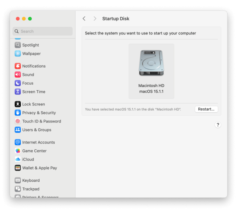Click the Keyboard icon in sidebar
This screenshot has width=236, height=212.
[x=18, y=180]
